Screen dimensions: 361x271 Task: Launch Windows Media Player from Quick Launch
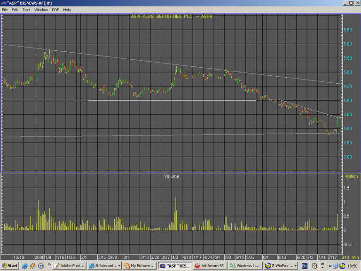[x=41, y=266]
